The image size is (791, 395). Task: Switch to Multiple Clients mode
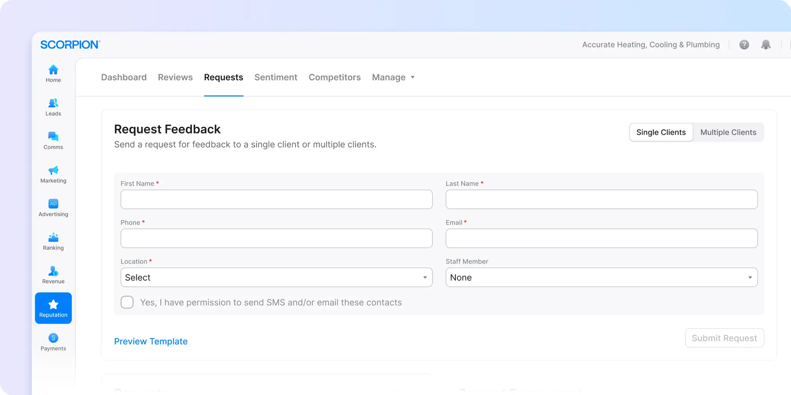(728, 132)
